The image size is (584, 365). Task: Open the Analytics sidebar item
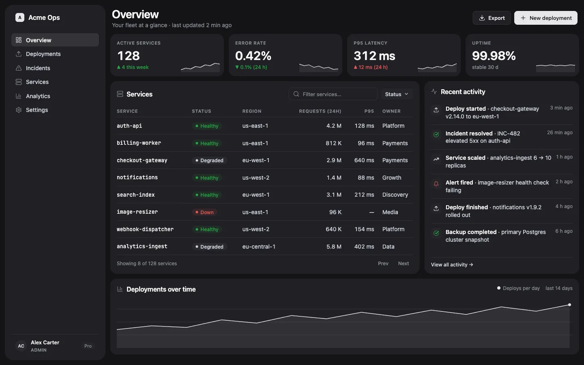coord(55,96)
